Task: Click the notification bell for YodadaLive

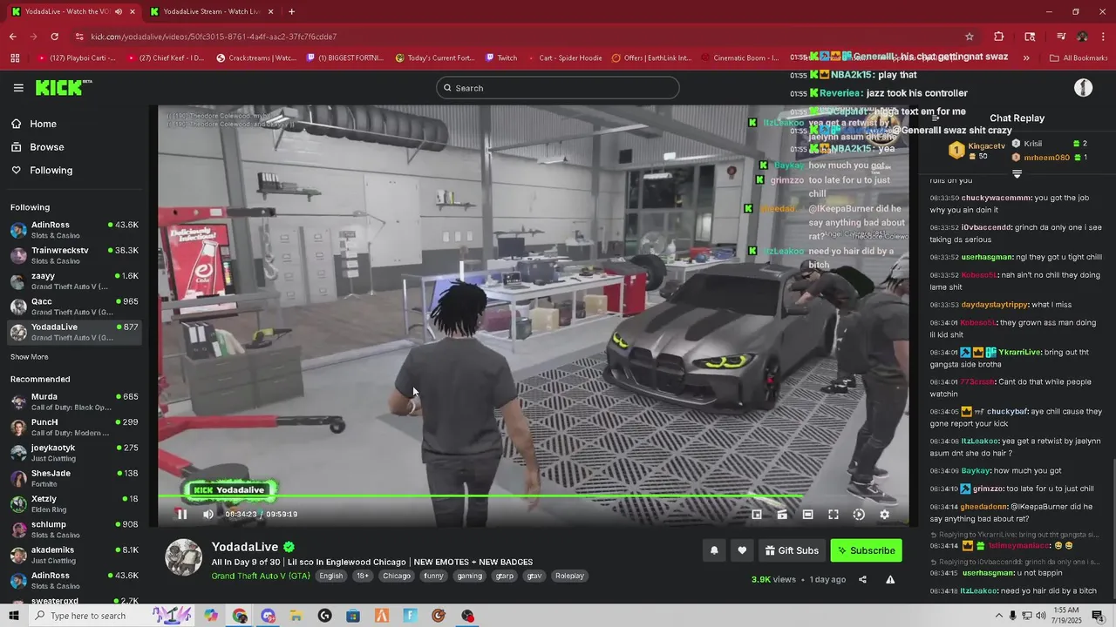Action: [x=714, y=550]
